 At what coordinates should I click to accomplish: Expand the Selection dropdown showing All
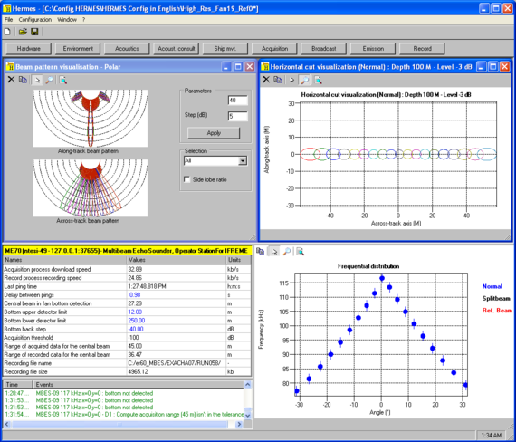pos(243,160)
